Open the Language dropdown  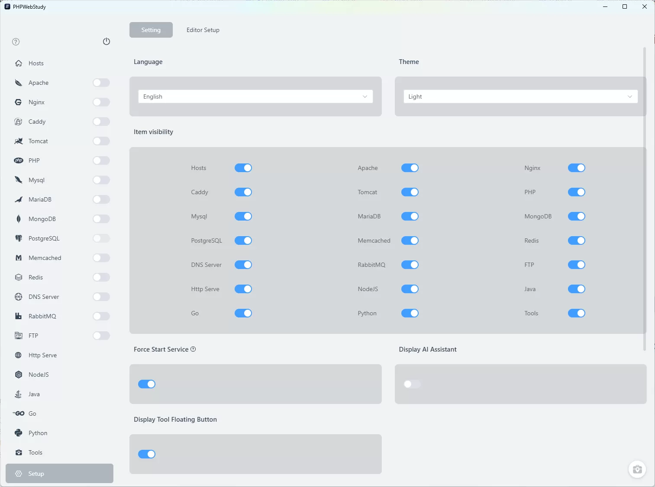(255, 96)
